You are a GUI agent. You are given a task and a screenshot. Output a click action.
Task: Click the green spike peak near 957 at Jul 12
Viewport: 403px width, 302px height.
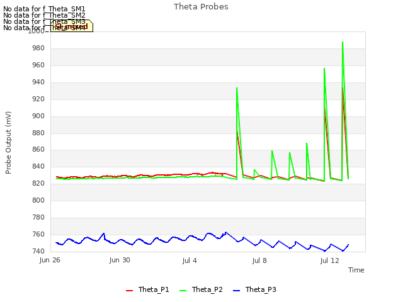pos(324,69)
